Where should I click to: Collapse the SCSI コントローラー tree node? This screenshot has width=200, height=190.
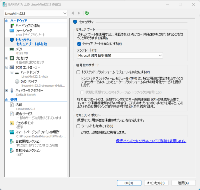click(7, 67)
